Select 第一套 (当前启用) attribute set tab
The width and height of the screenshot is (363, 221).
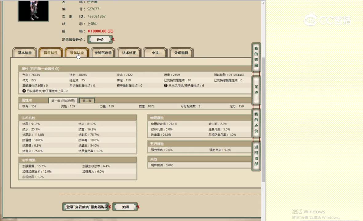point(63,101)
